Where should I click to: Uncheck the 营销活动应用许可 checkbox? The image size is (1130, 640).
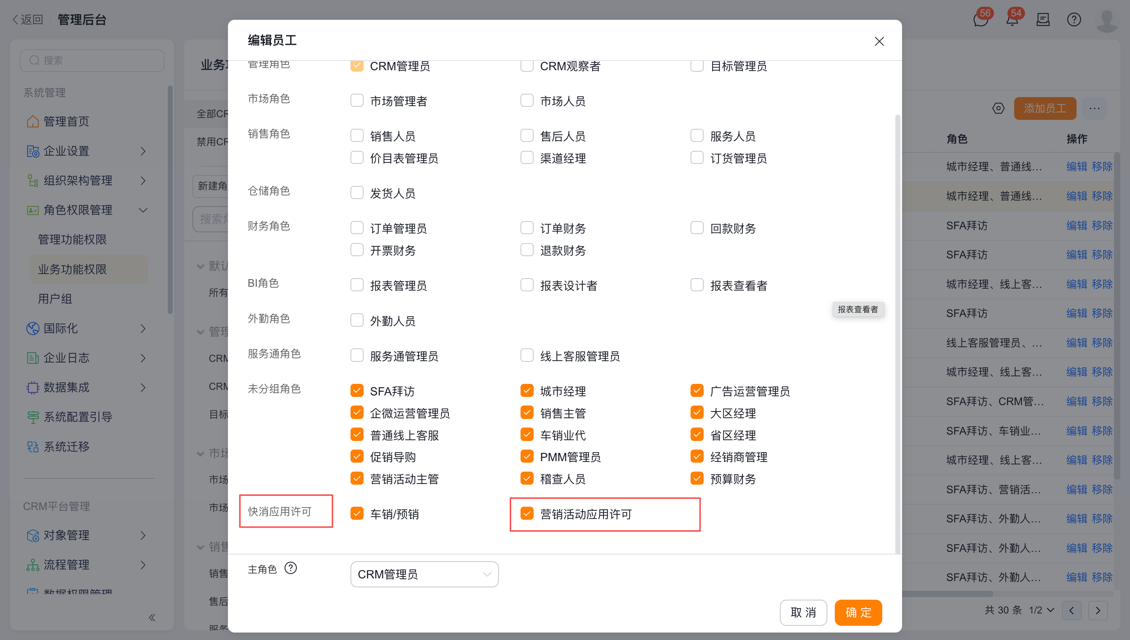(527, 513)
